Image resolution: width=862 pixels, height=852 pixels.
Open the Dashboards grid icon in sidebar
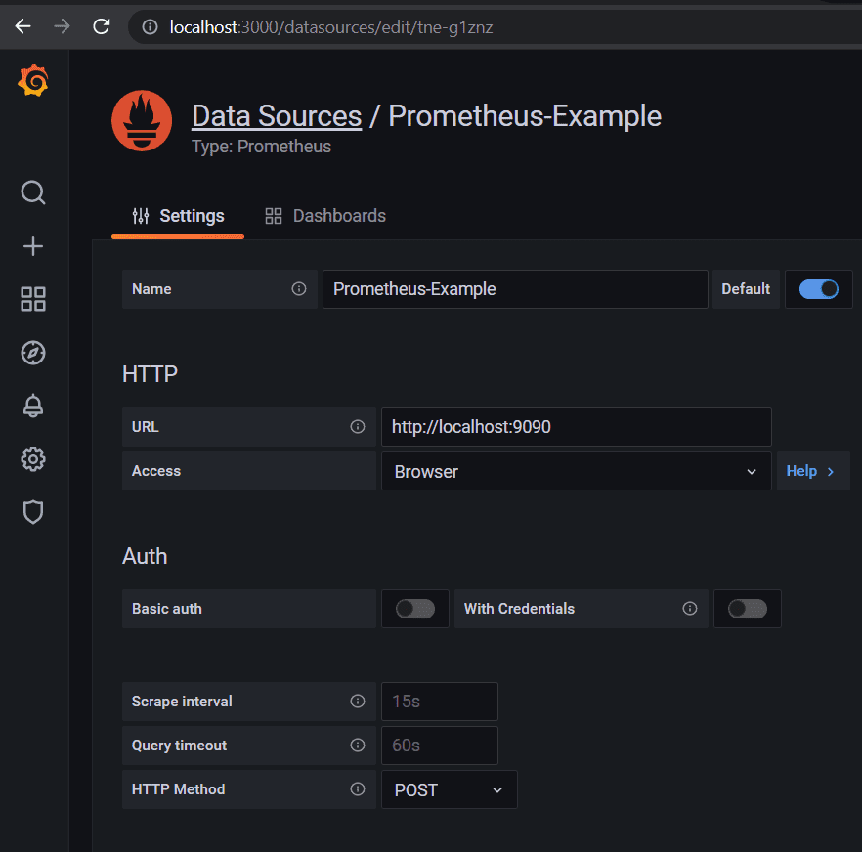[33, 299]
